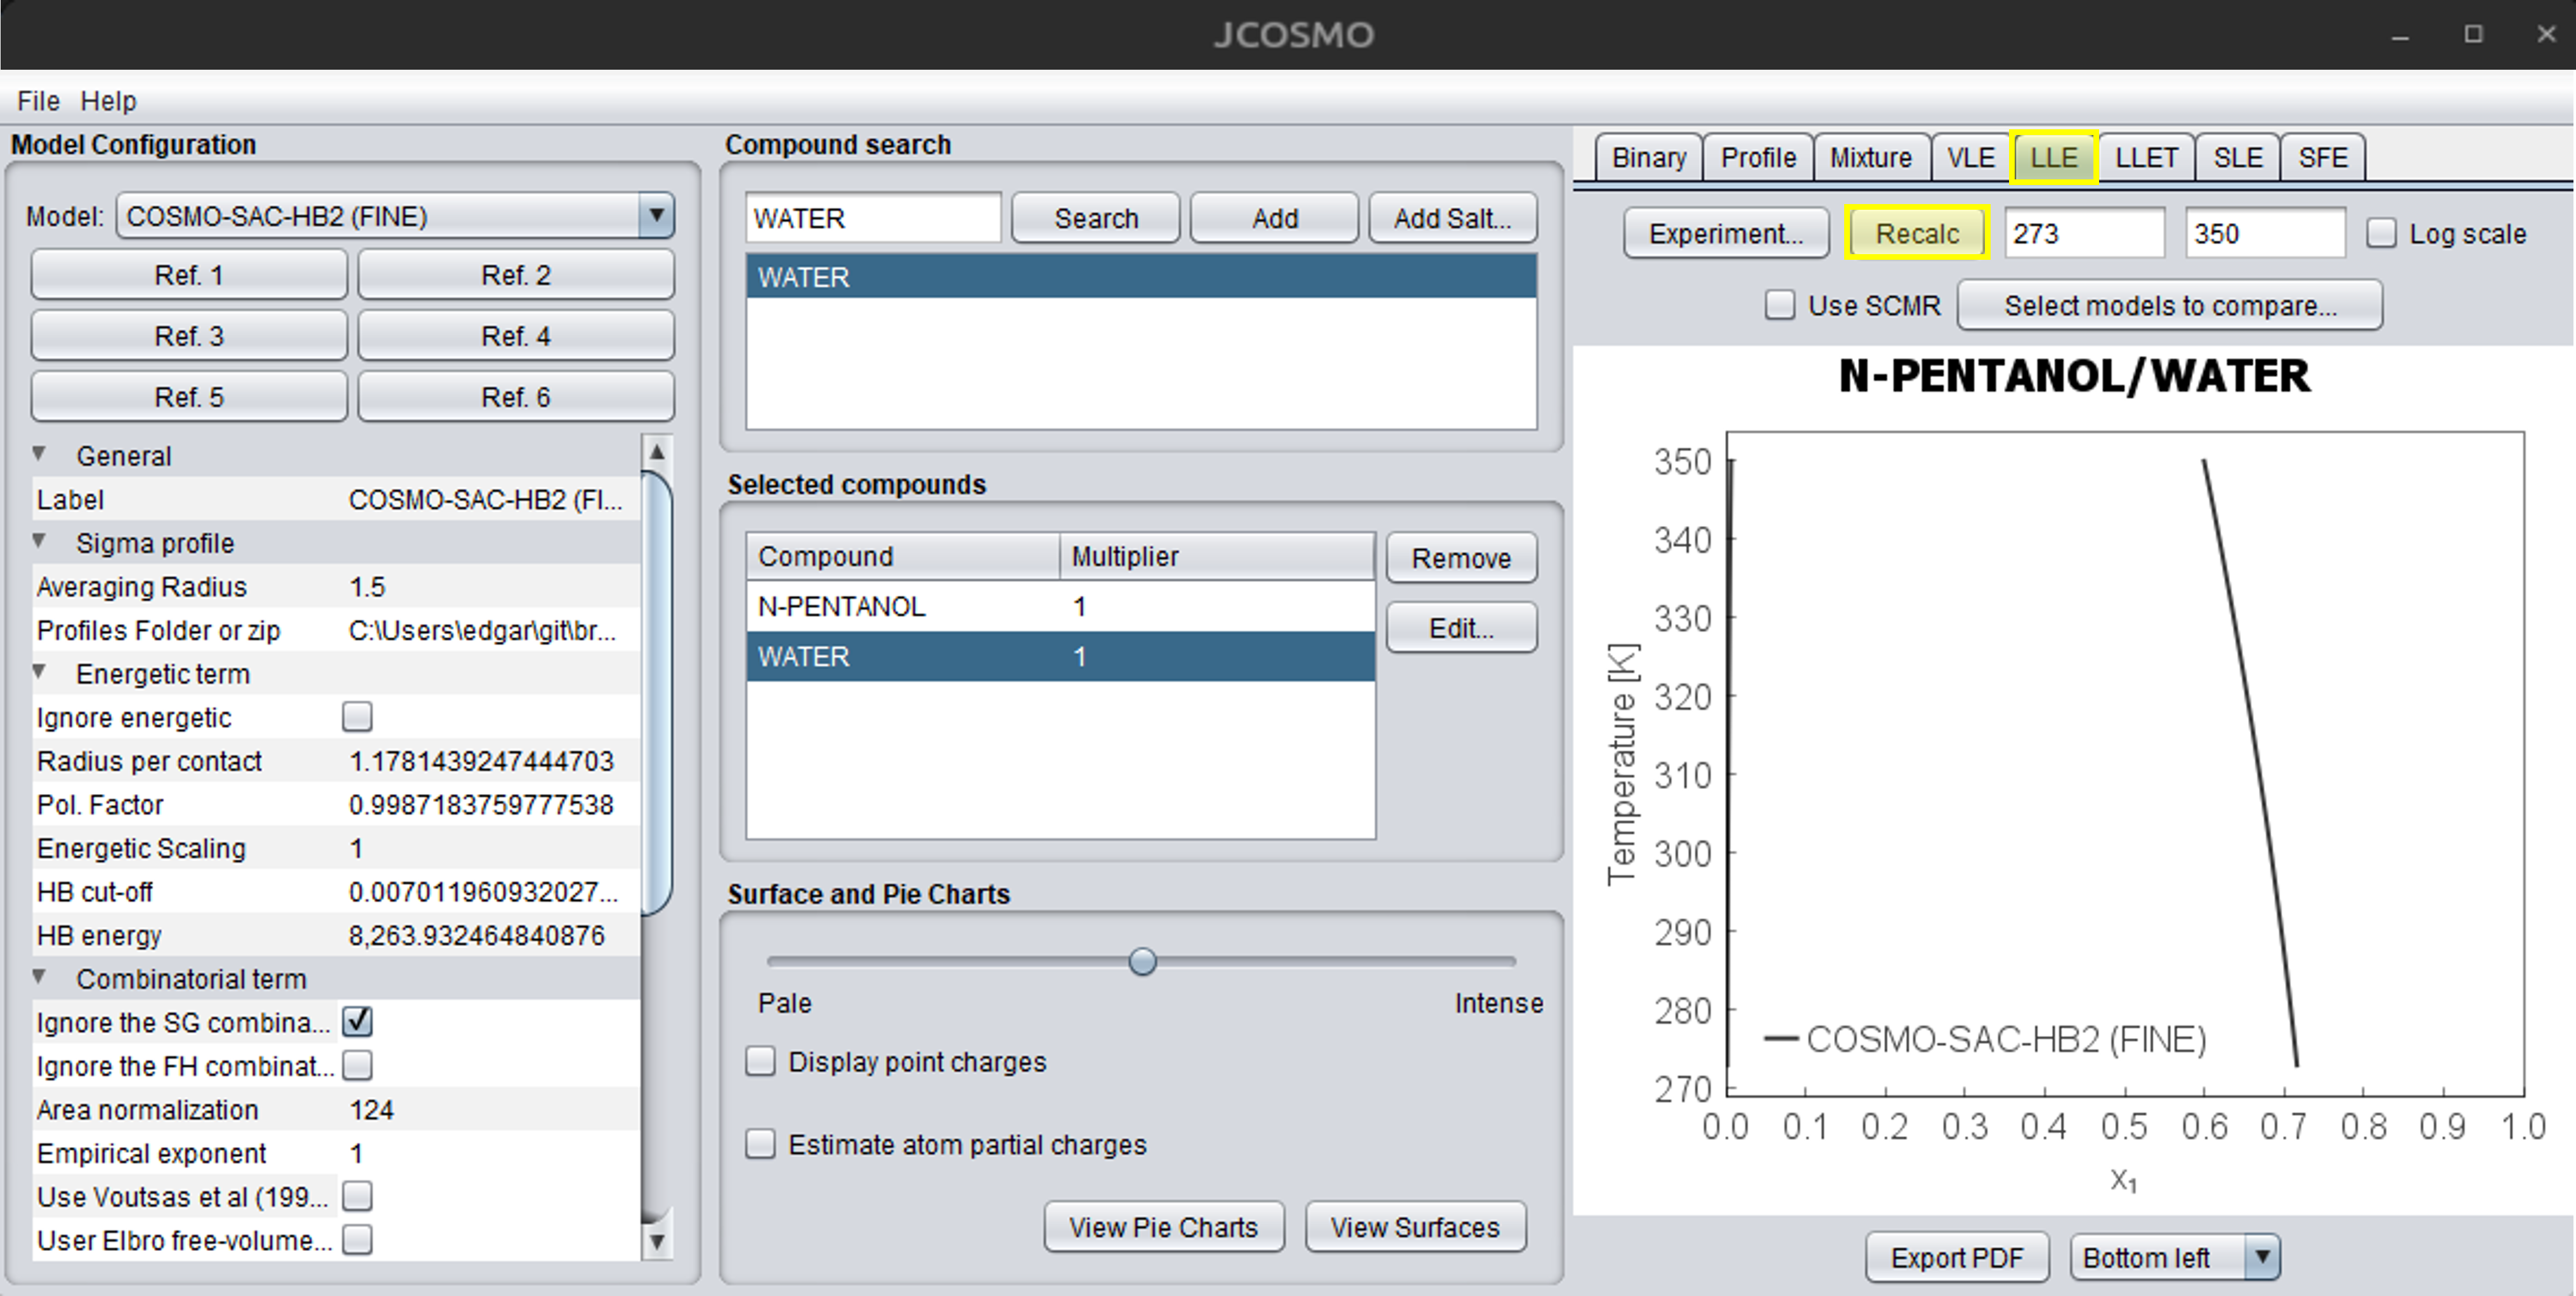Toggle the Ignore energetic checkbox
Screen dimensions: 2576x1296
357,717
